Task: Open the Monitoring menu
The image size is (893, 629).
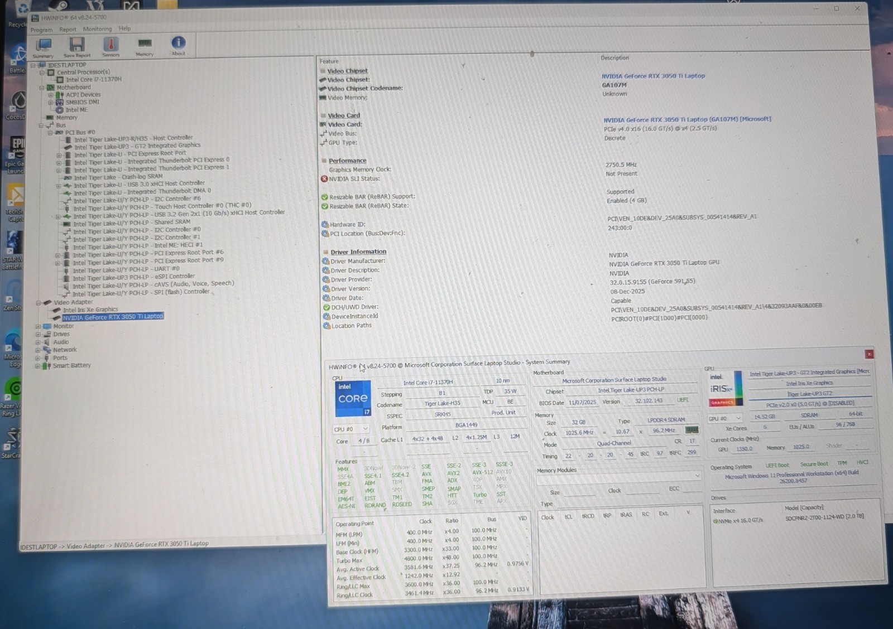Action: [x=97, y=29]
